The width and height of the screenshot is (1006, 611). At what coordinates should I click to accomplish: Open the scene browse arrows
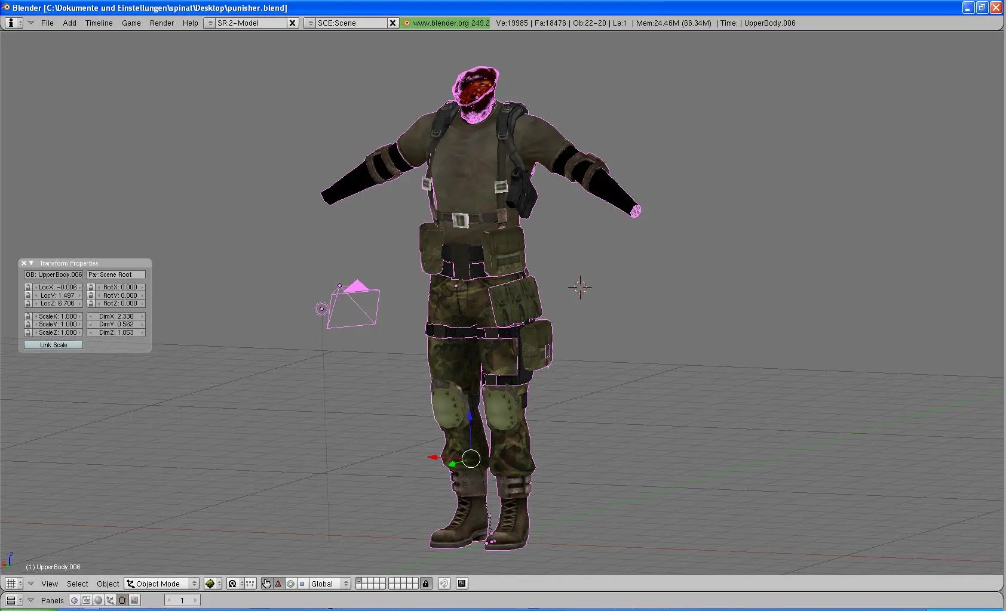pos(310,23)
